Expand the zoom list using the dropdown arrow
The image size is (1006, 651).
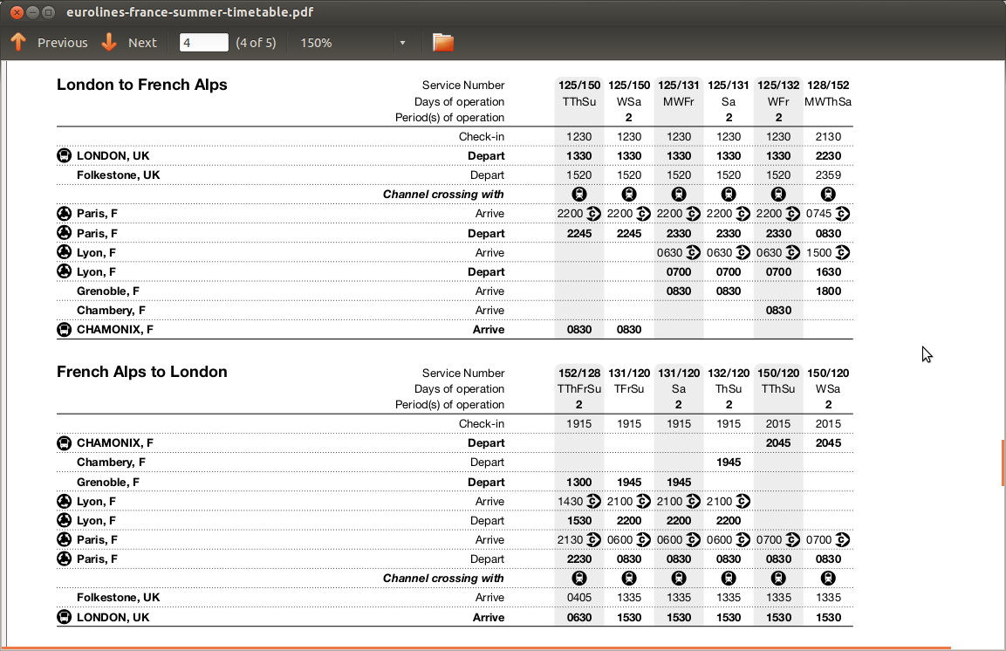tap(402, 43)
